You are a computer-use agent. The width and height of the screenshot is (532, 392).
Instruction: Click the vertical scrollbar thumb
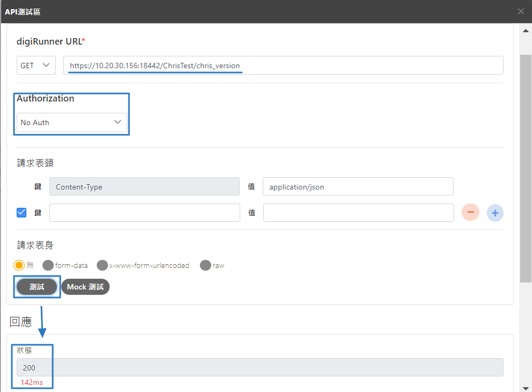coord(526,169)
